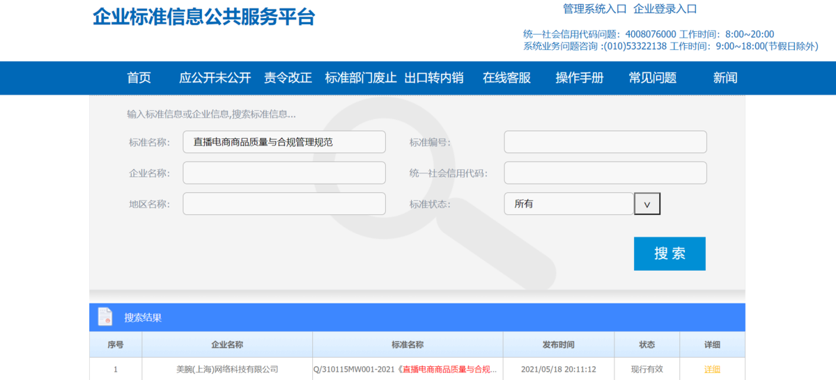
Task: Open the 企业登录入口 link
Action: tap(665, 9)
